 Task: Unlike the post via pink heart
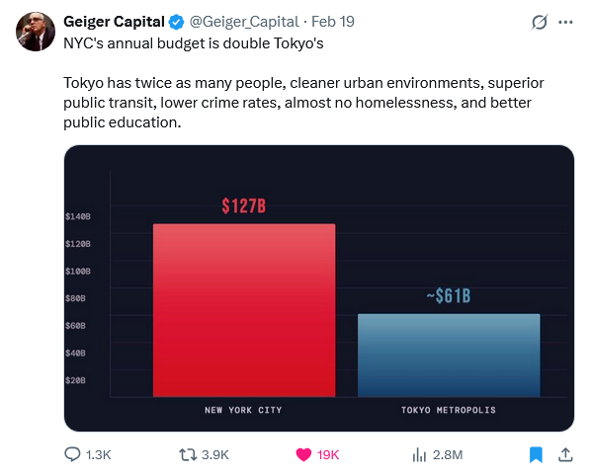pos(303,455)
